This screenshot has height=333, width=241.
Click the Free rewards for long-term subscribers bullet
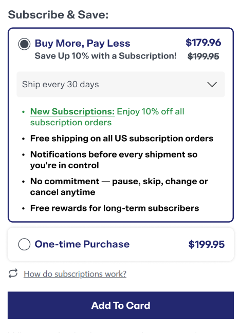pyautogui.click(x=115, y=208)
